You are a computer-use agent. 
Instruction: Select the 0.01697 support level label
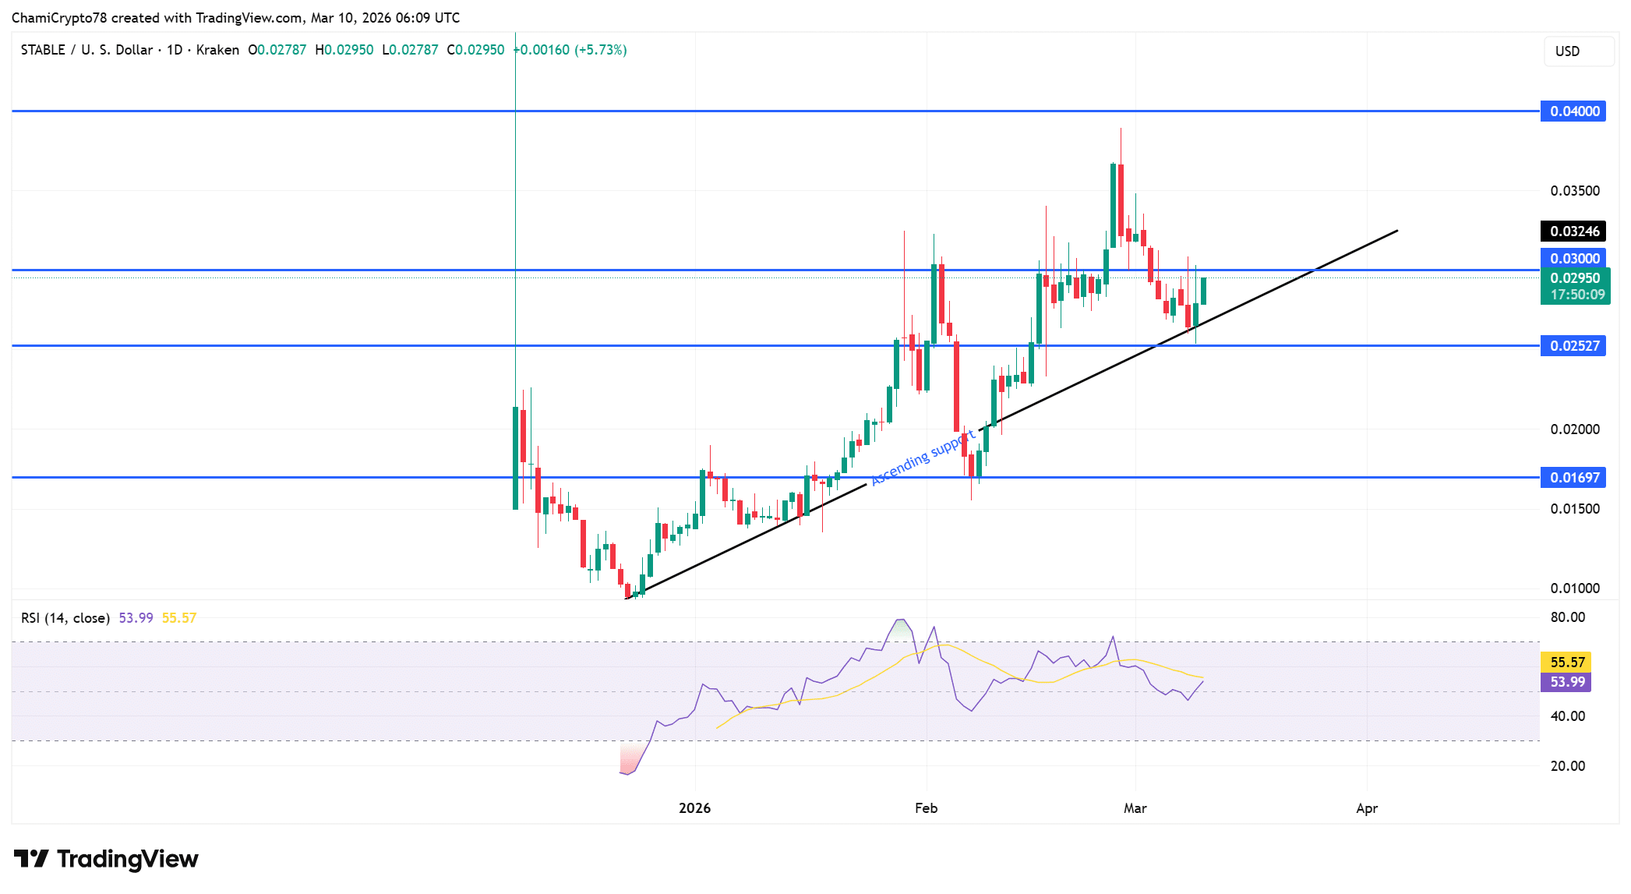point(1573,478)
